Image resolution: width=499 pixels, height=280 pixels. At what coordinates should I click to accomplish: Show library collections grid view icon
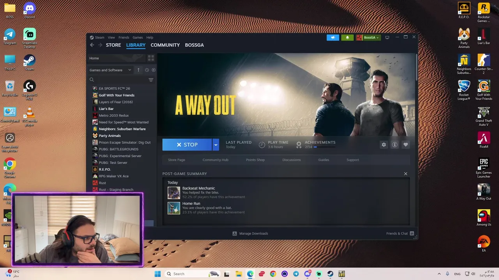click(x=151, y=58)
